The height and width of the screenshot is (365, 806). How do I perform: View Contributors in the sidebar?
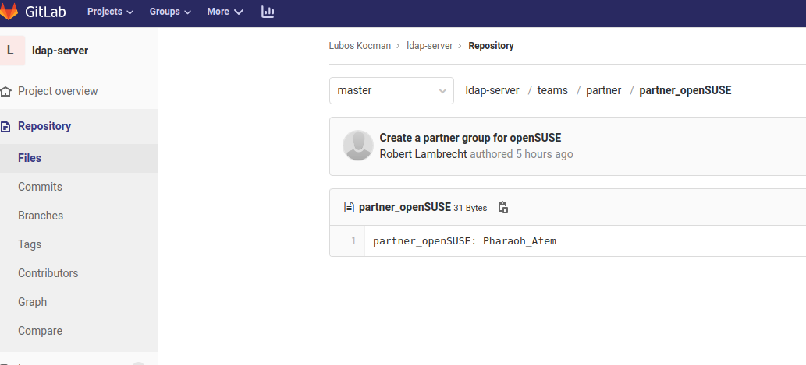48,273
